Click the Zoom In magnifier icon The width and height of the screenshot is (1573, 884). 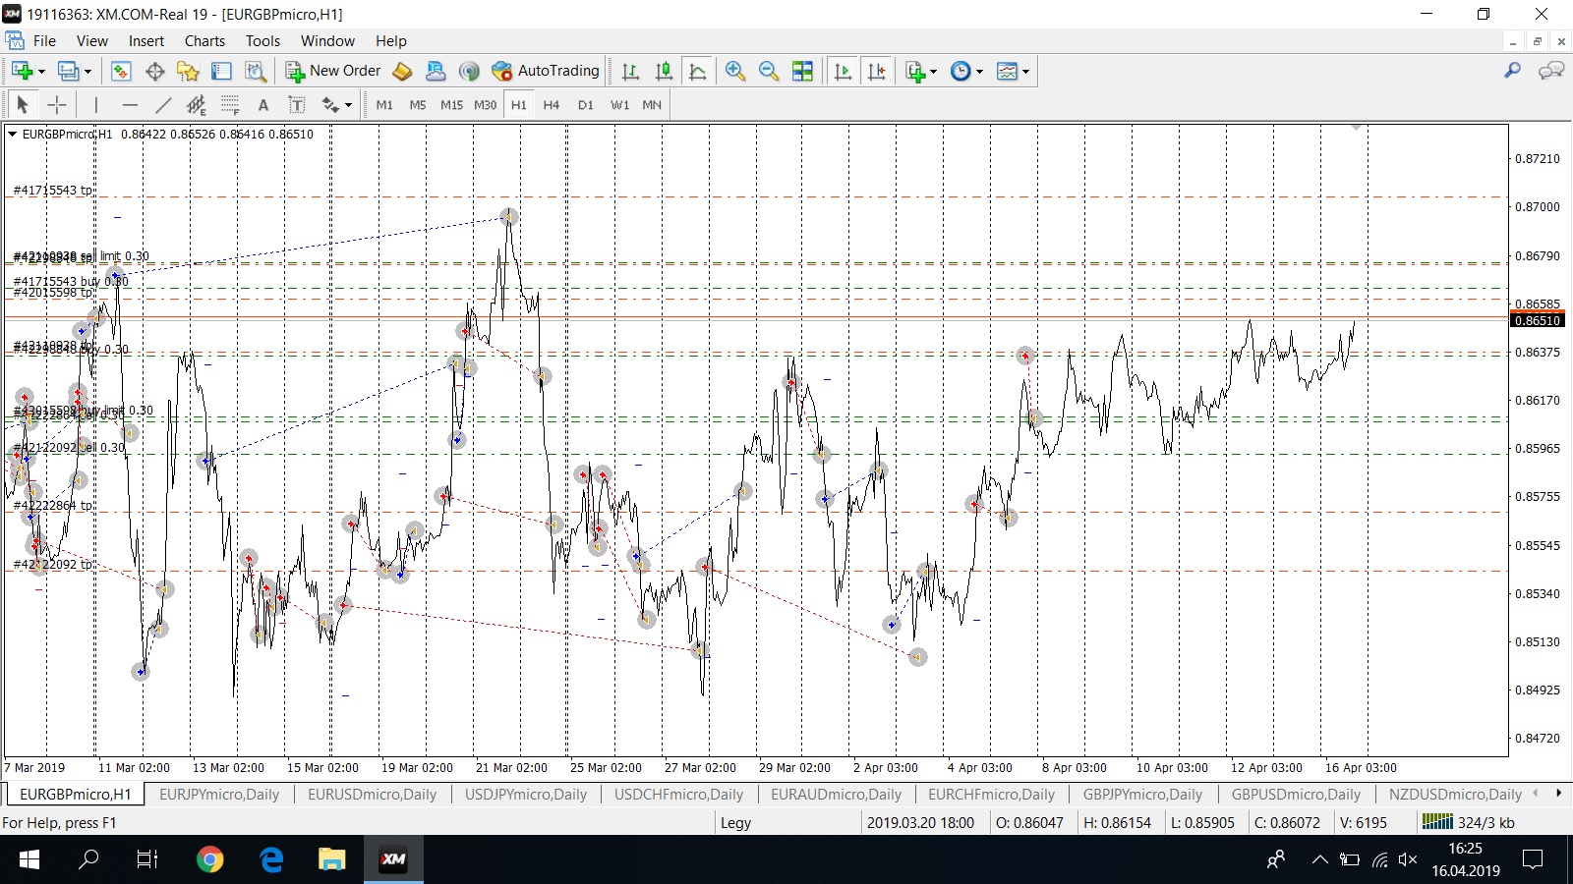pos(734,71)
